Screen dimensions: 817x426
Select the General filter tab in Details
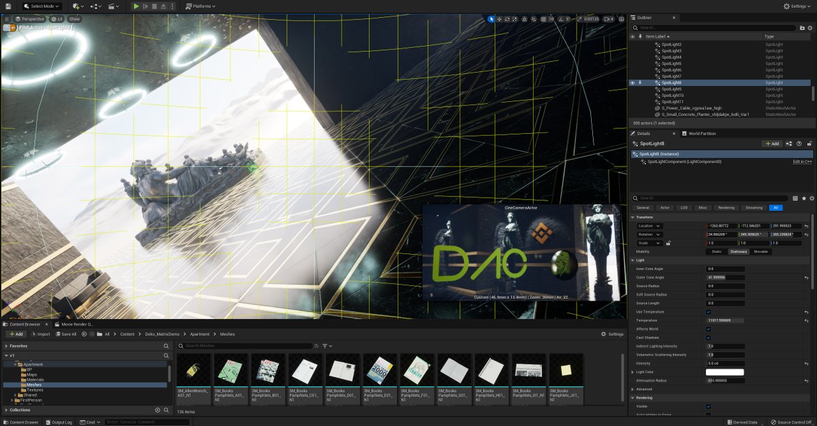(643, 208)
